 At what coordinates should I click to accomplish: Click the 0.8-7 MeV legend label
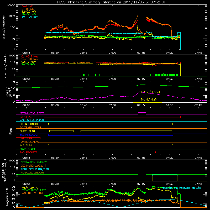click(x=29, y=62)
